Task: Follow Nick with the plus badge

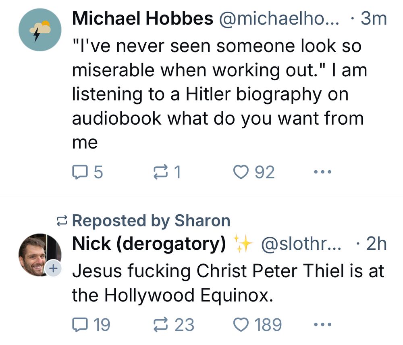Action: point(53,269)
